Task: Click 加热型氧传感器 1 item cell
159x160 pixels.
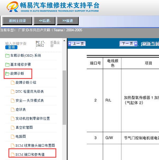Action: point(141,100)
